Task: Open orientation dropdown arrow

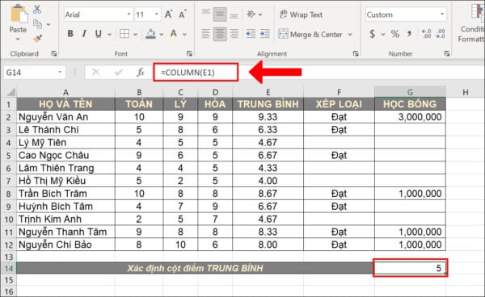Action: (260, 15)
